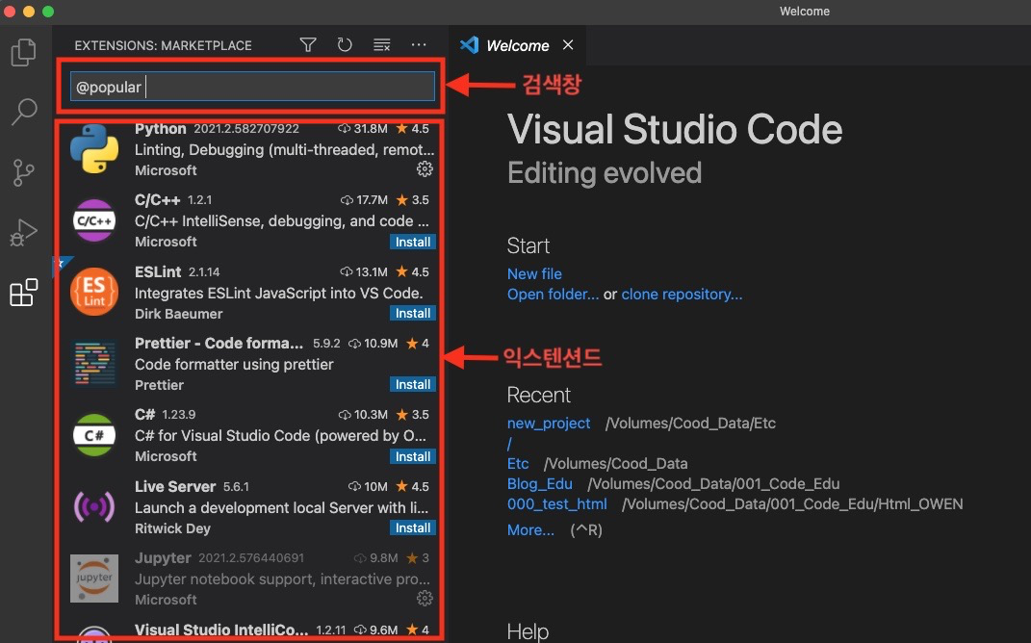This screenshot has width=1031, height=643.
Task: Open Jupyter extension manage gear
Action: click(x=425, y=599)
